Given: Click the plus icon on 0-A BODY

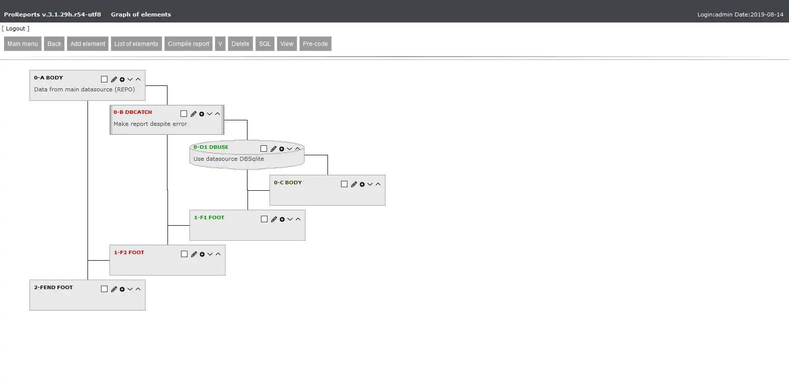Looking at the screenshot, I should coord(122,79).
